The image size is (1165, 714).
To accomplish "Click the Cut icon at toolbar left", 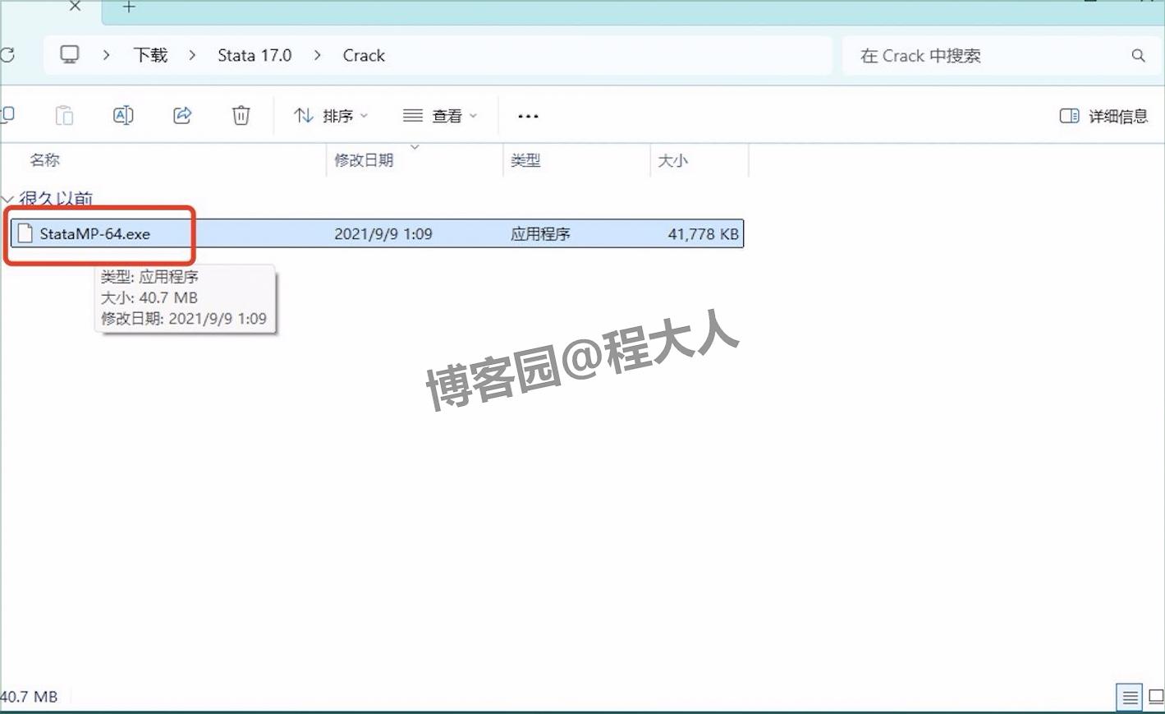I will point(7,115).
